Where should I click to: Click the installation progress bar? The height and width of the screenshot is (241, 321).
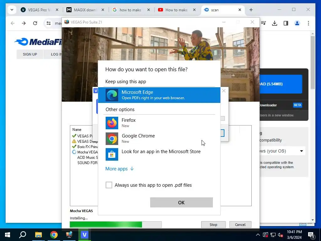pyautogui.click(x=116, y=224)
